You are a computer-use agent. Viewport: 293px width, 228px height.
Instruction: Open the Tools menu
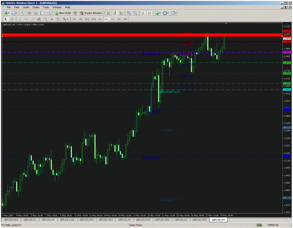(x=46, y=7)
